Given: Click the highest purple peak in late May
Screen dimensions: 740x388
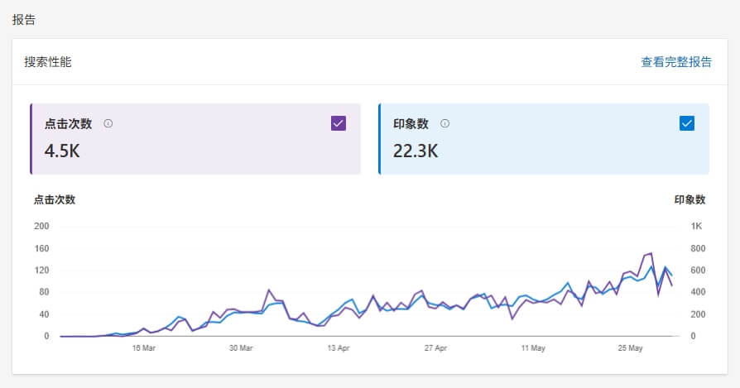Looking at the screenshot, I should coord(651,253).
